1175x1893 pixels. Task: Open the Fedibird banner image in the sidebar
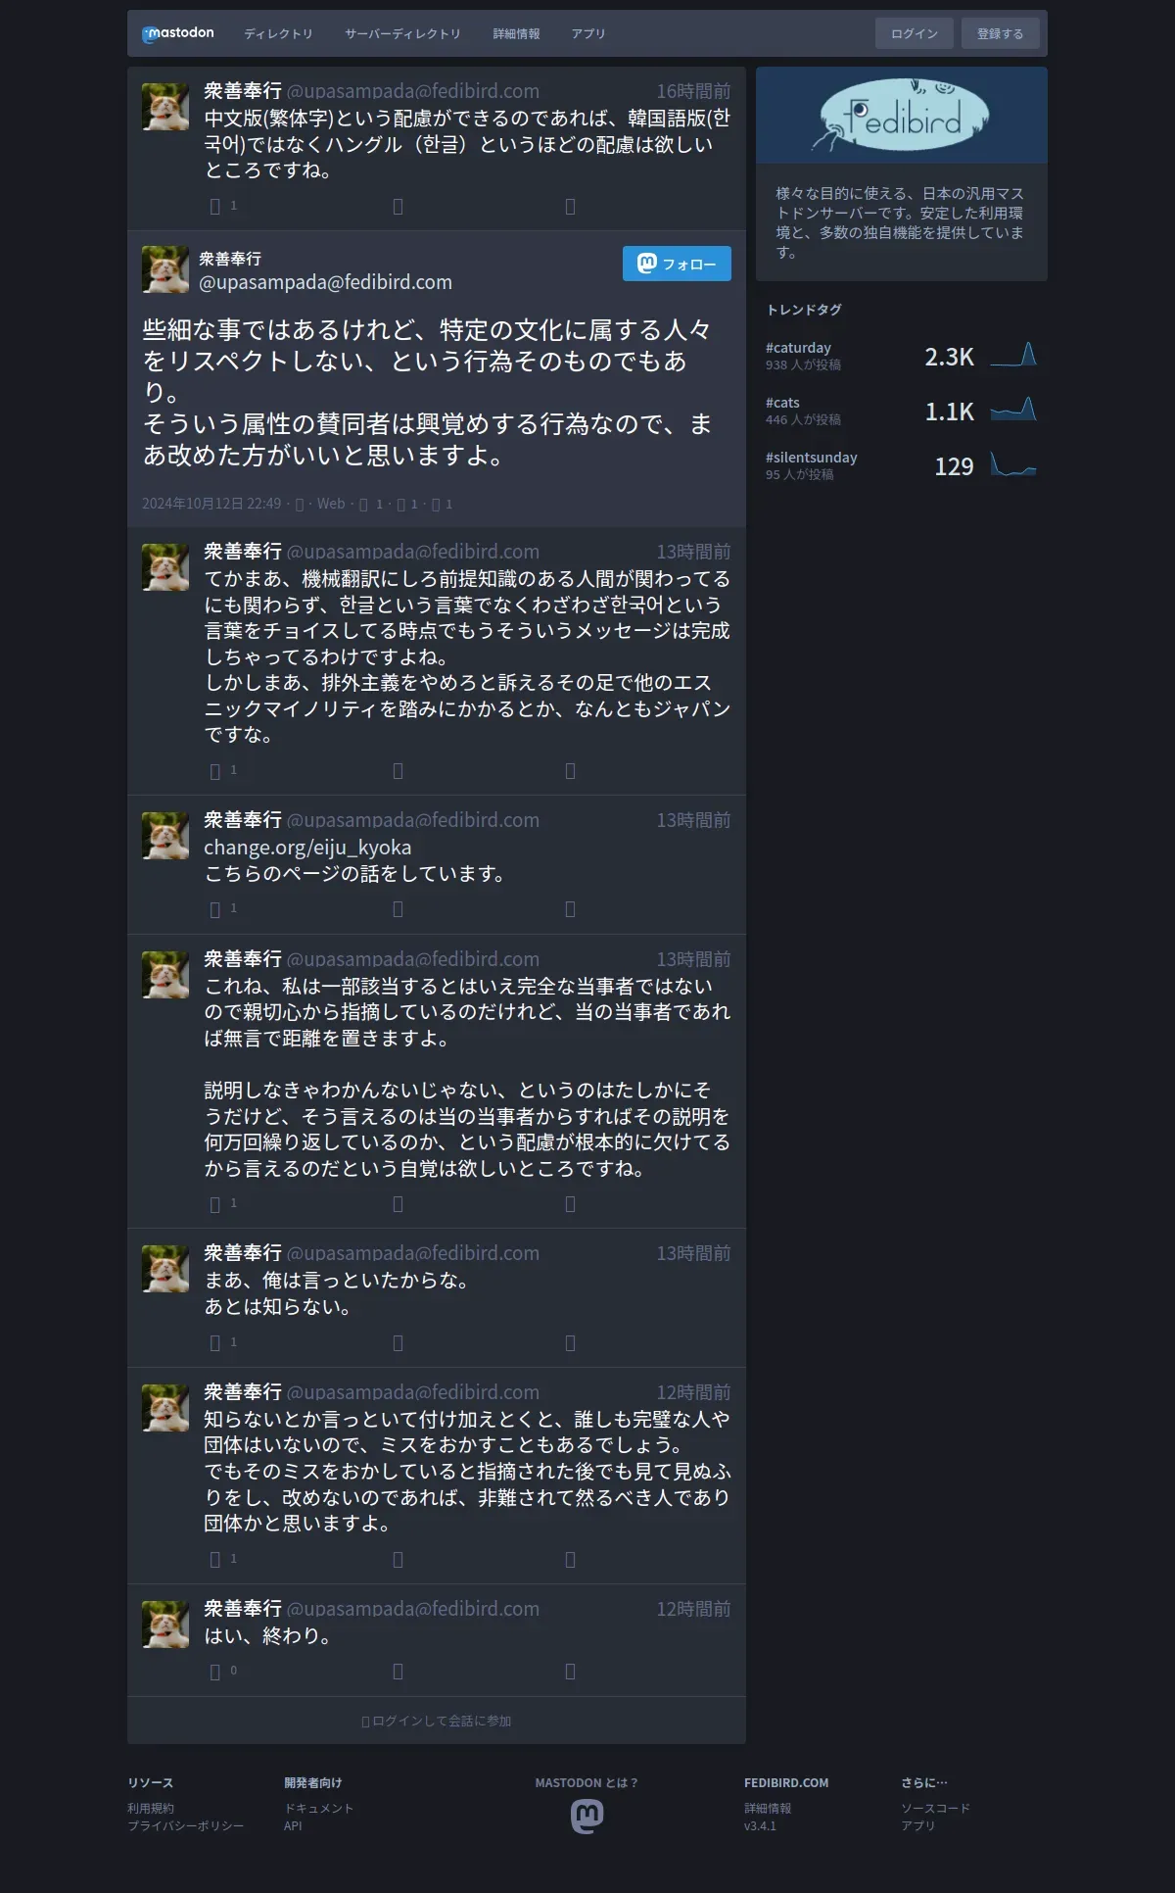902,115
